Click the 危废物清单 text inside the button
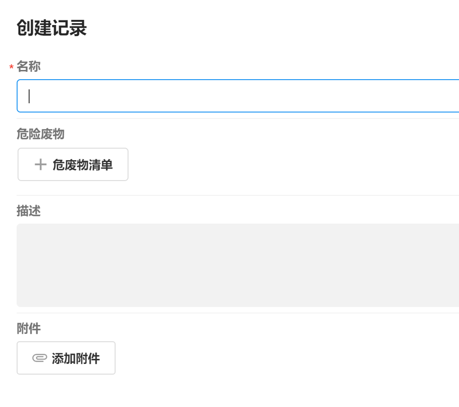459x407 pixels. pos(83,164)
